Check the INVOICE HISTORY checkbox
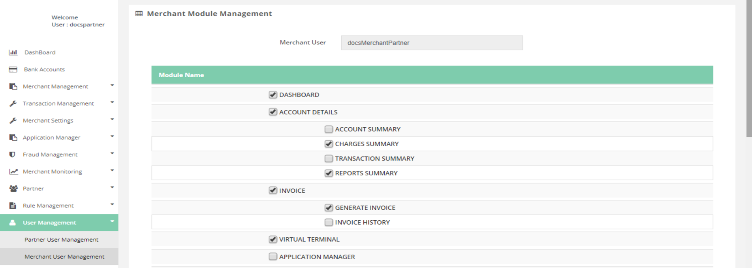The height and width of the screenshot is (268, 752). [x=329, y=222]
